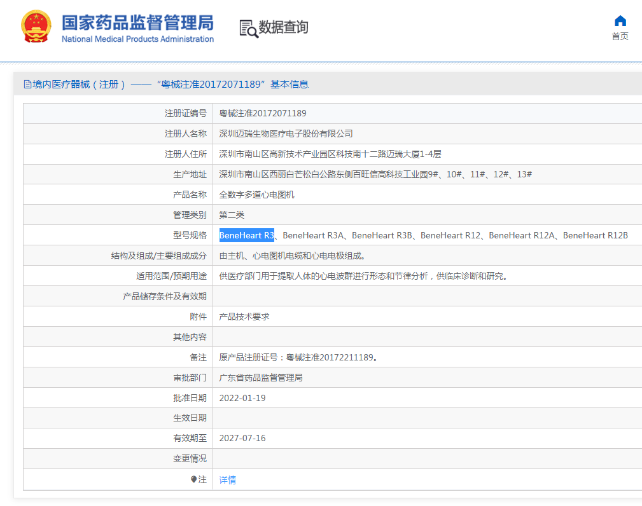The width and height of the screenshot is (642, 506).
Task: Click the 数据查询 search icon
Action: click(x=249, y=29)
